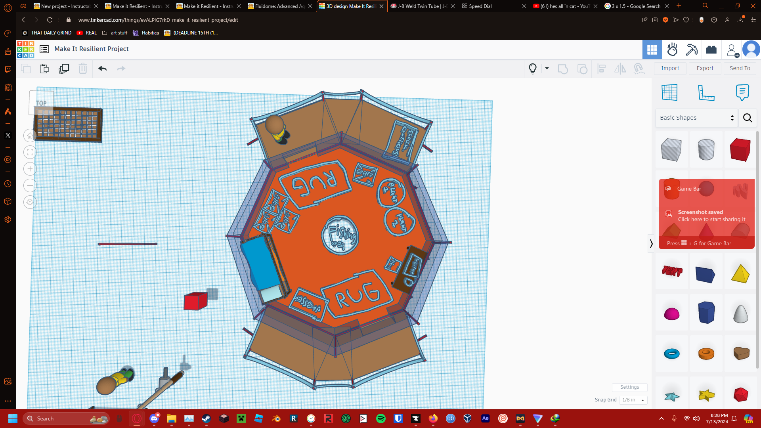Click the Duplicate and repeat tool

63,69
